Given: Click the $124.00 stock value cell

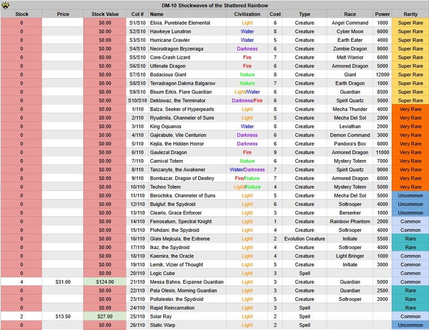Looking at the screenshot, I should tap(105, 282).
